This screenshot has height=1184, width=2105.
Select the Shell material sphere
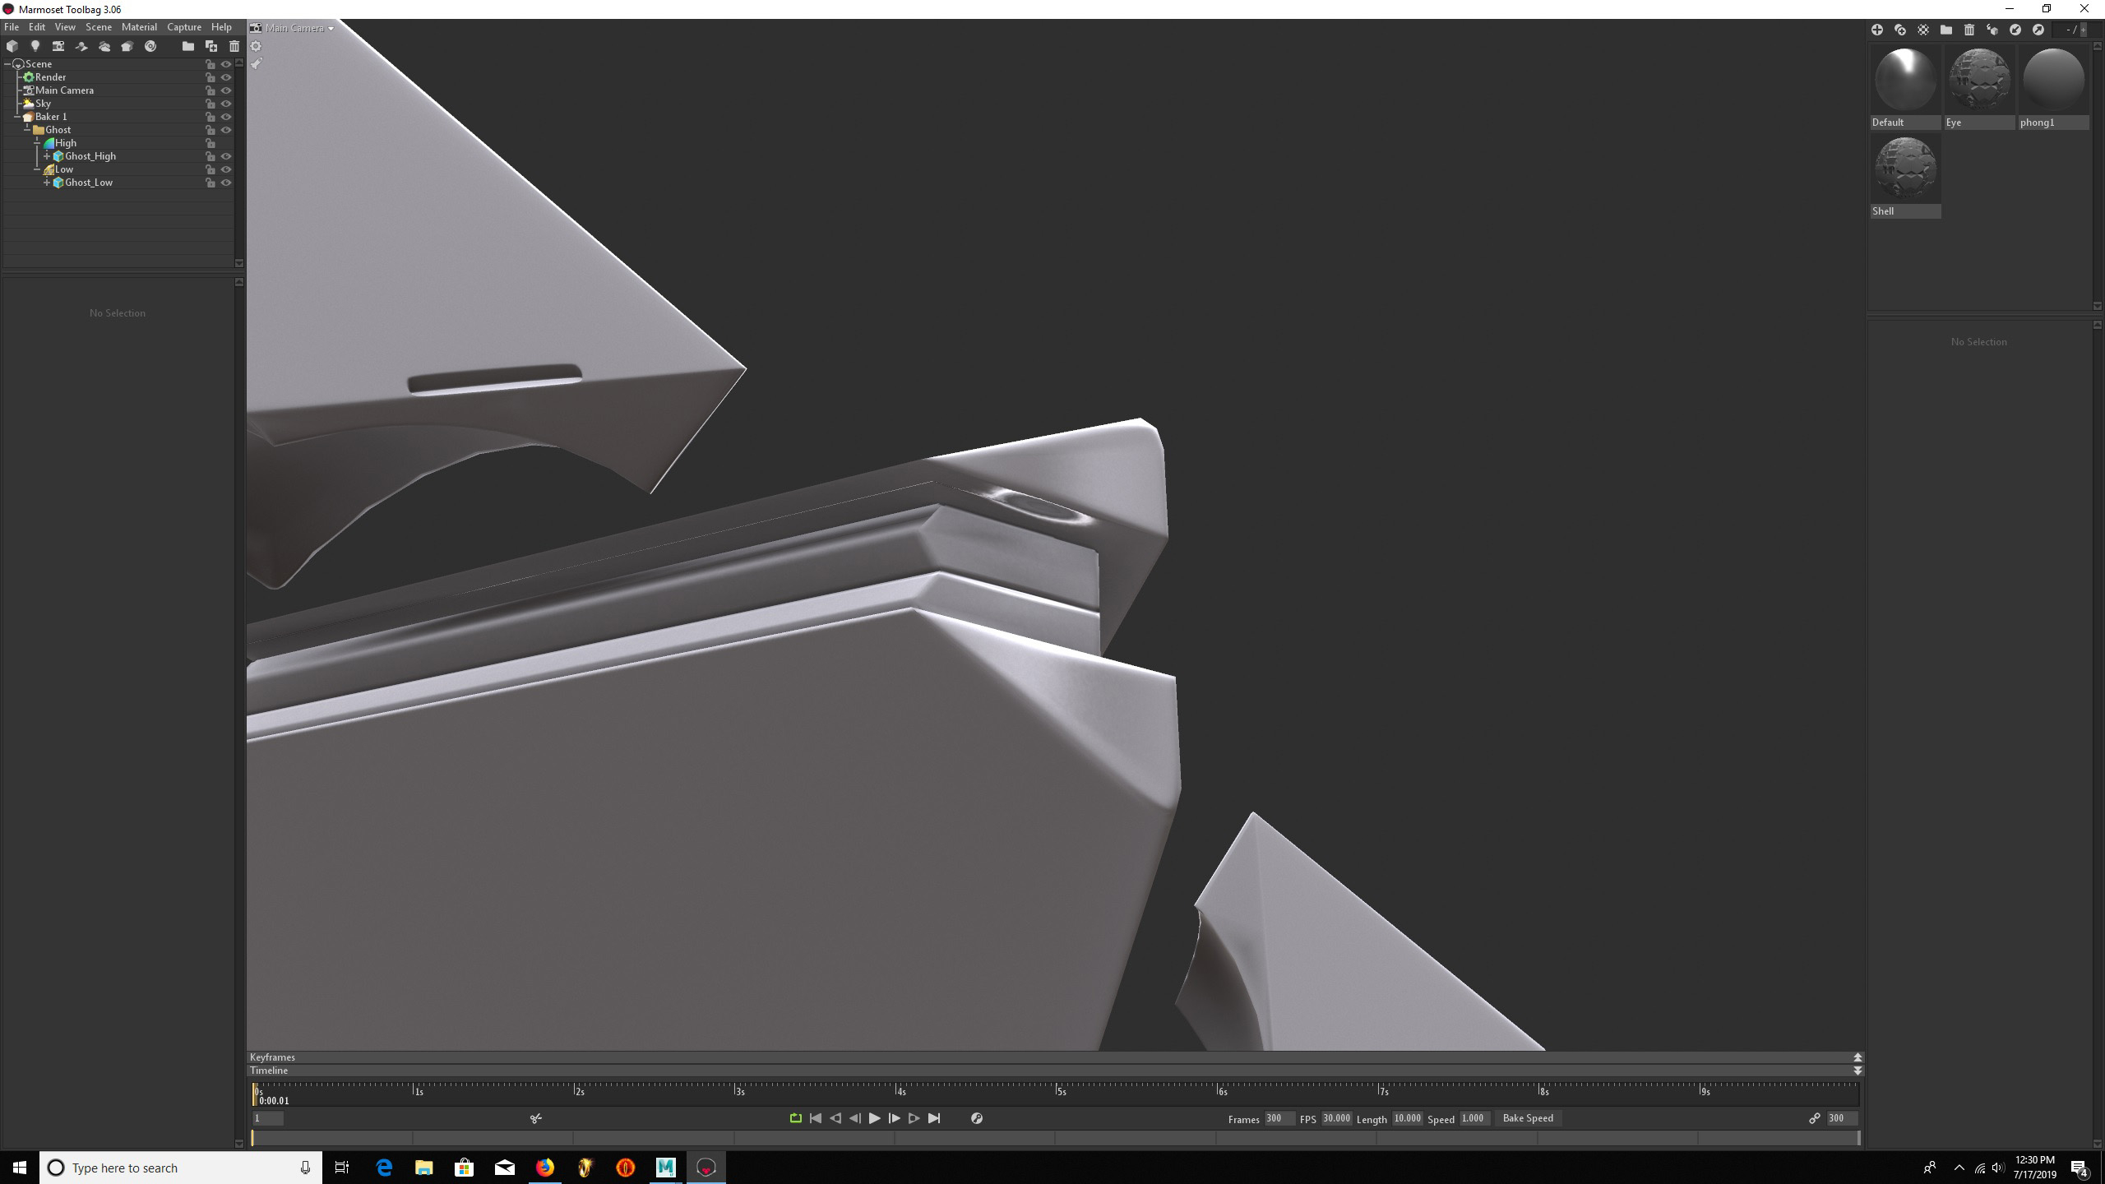pyautogui.click(x=1905, y=168)
